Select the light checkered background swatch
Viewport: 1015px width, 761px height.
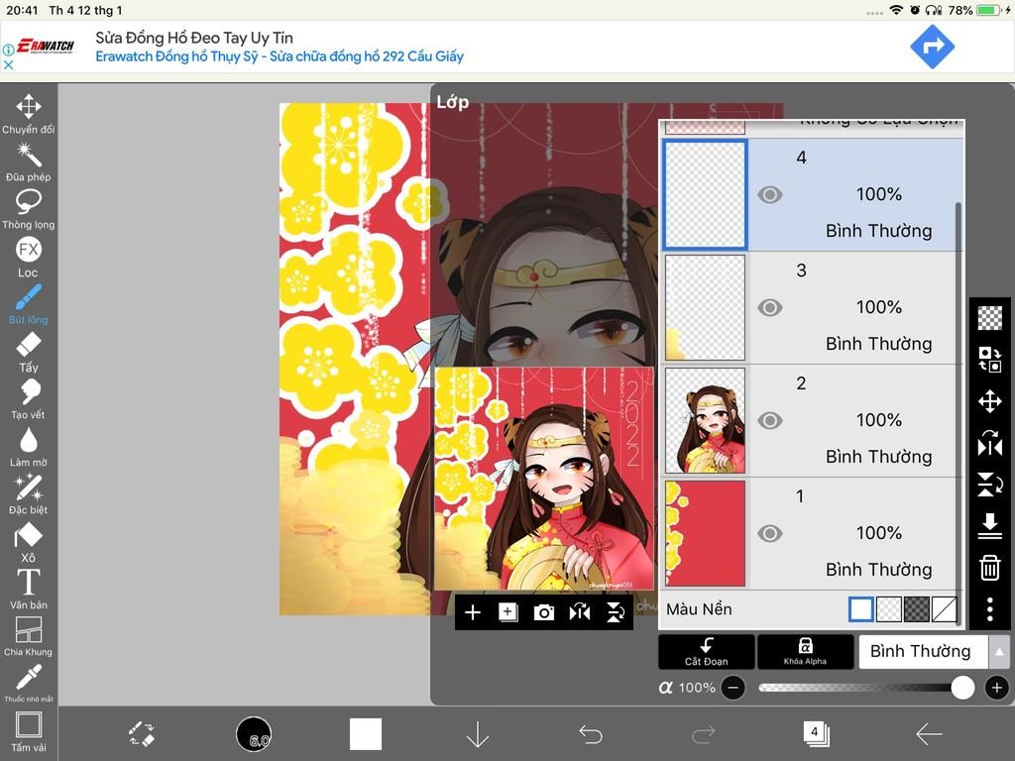click(889, 609)
